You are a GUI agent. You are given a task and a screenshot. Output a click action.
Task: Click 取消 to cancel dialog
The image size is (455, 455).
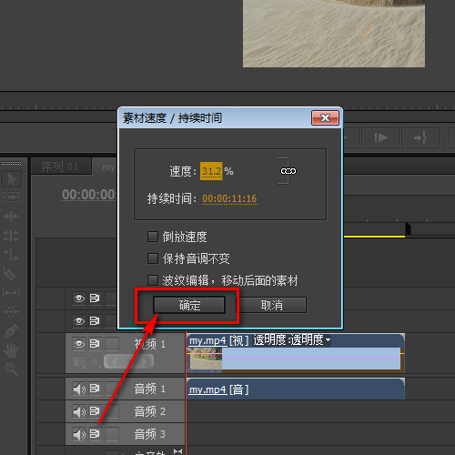[272, 305]
